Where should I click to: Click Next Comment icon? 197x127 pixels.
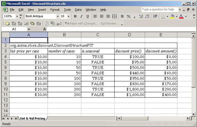tap(20, 23)
